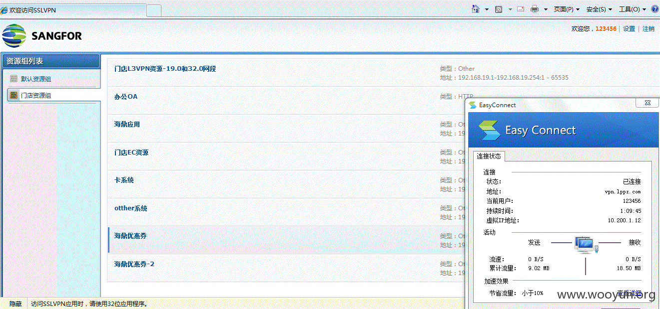Image resolution: width=660 pixels, height=309 pixels.
Task: Open the 页面(P) menu
Action: pyautogui.click(x=567, y=9)
